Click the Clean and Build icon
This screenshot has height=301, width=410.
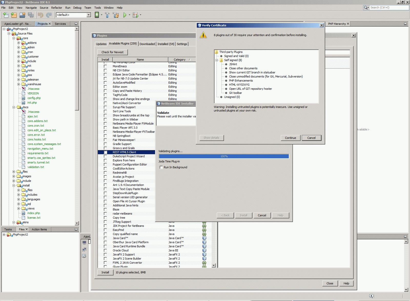(116, 15)
